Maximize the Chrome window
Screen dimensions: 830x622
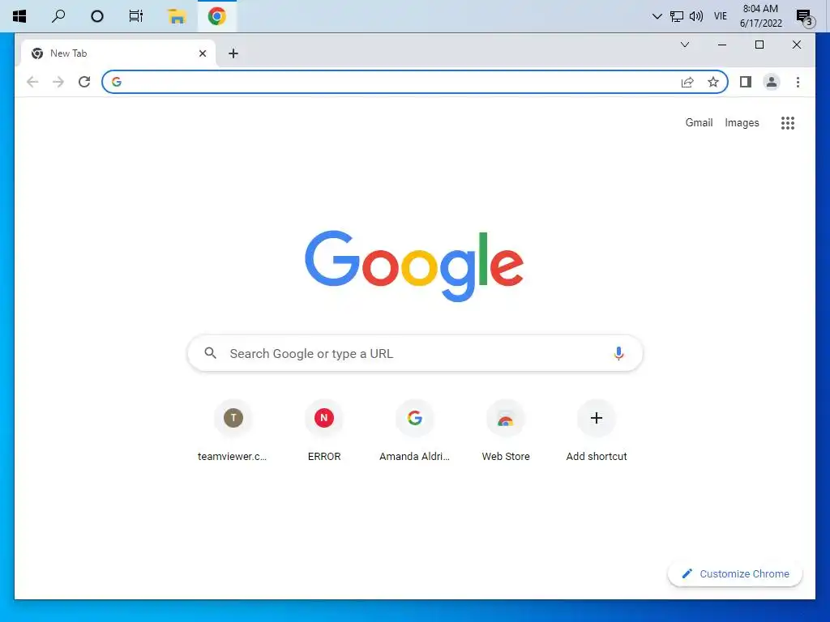(x=759, y=45)
